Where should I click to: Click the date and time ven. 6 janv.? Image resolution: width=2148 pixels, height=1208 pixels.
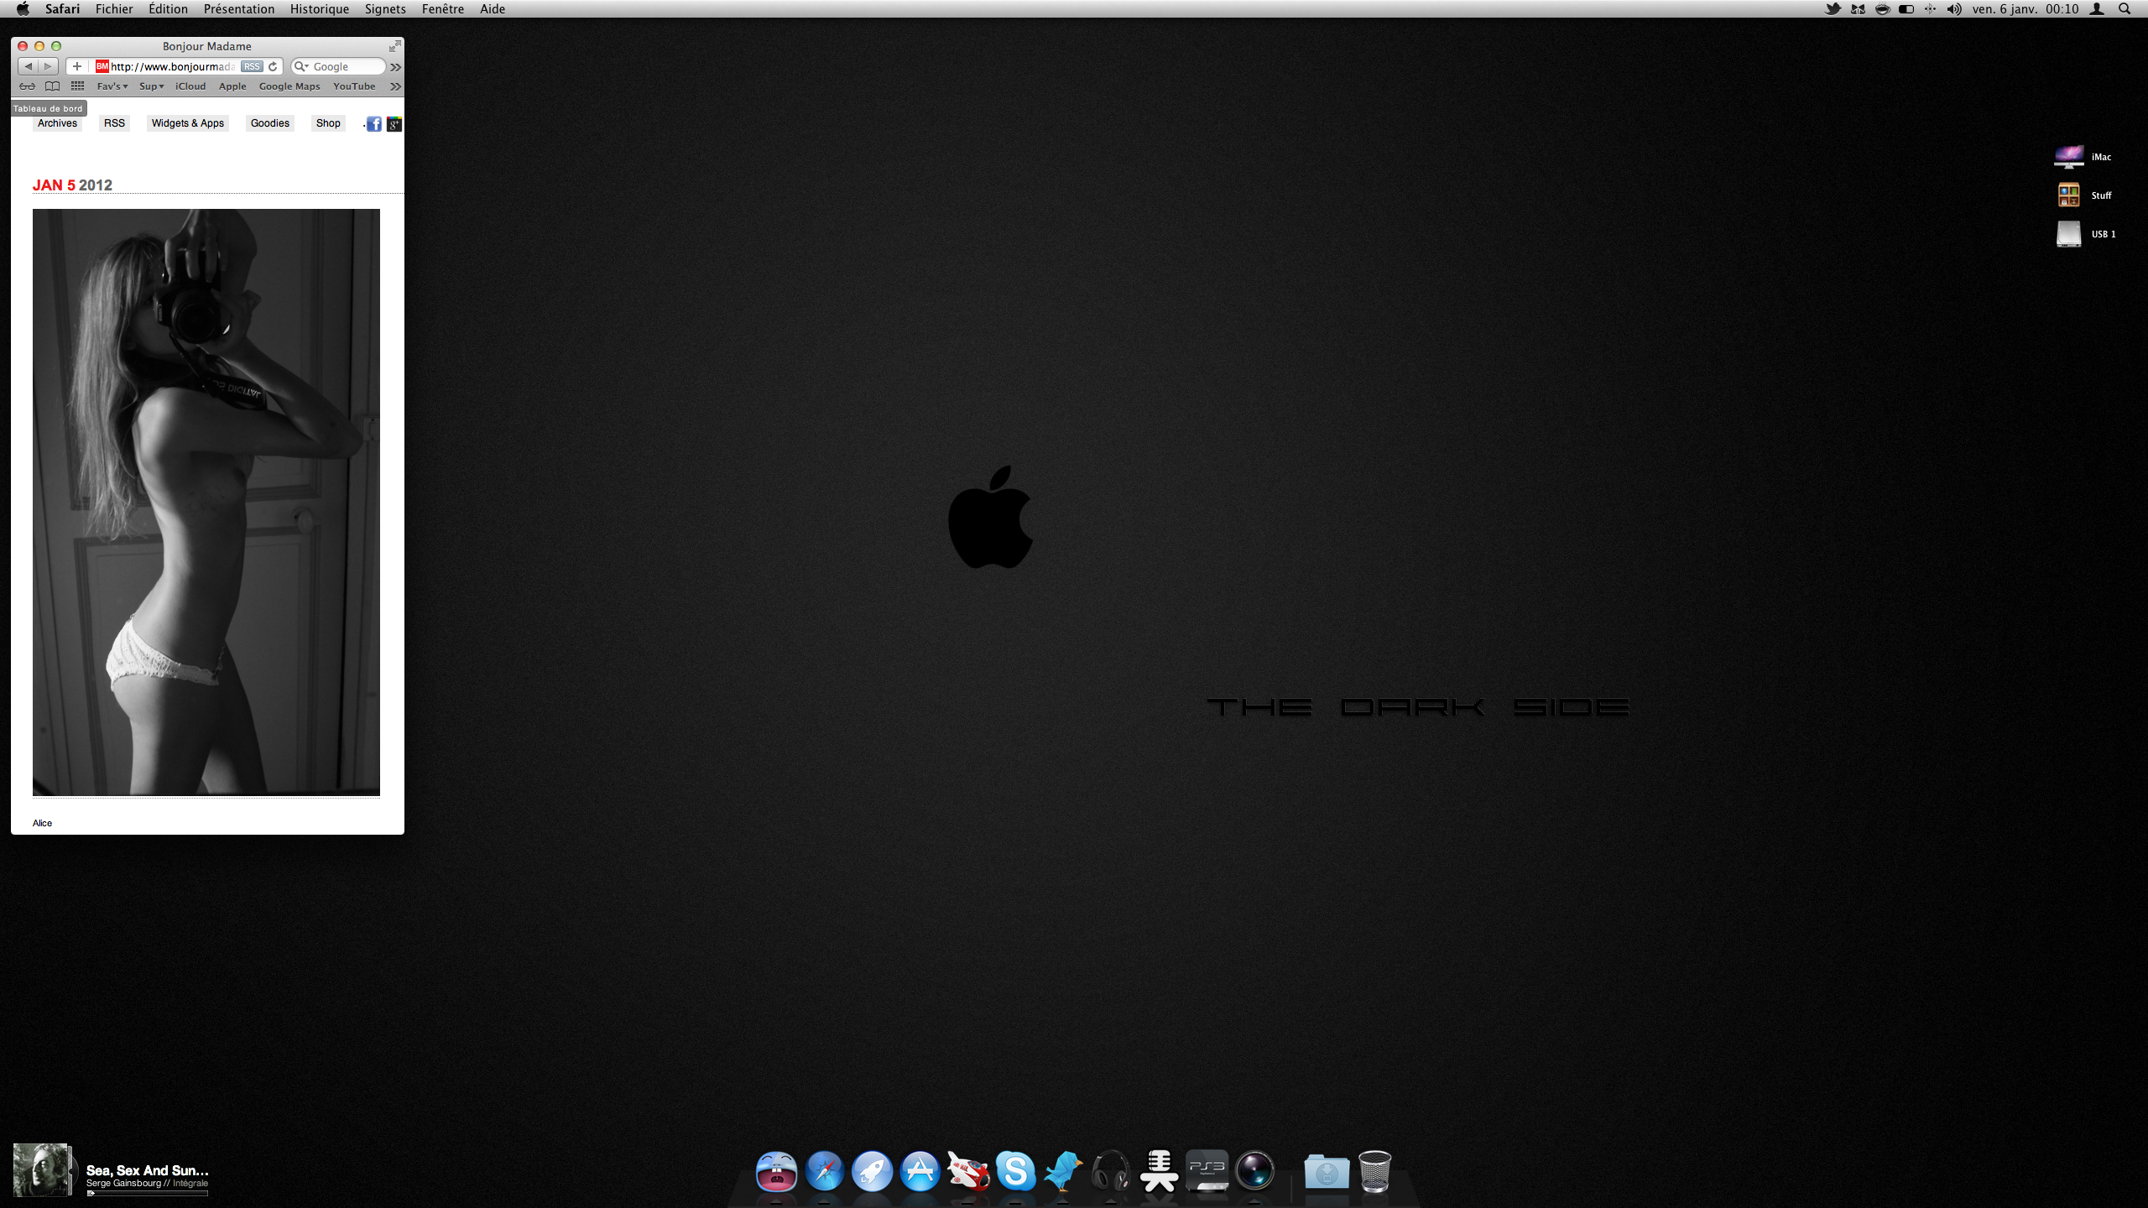pyautogui.click(x=2025, y=9)
